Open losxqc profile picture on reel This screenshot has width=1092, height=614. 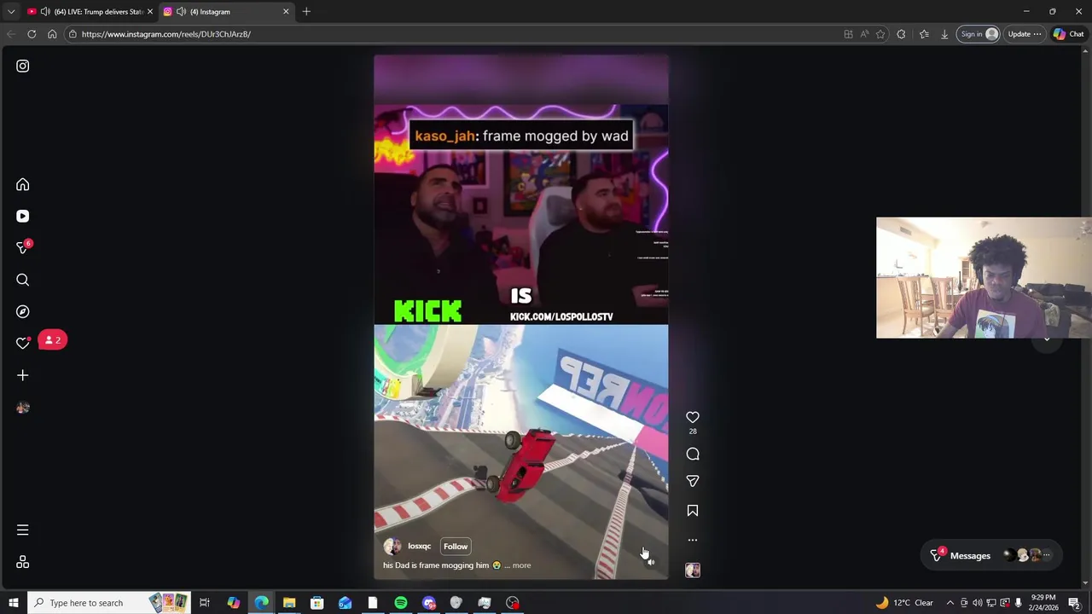pyautogui.click(x=392, y=547)
